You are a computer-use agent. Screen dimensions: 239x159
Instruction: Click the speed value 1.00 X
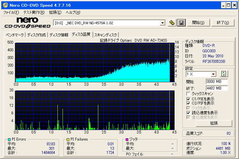[x=225, y=153]
